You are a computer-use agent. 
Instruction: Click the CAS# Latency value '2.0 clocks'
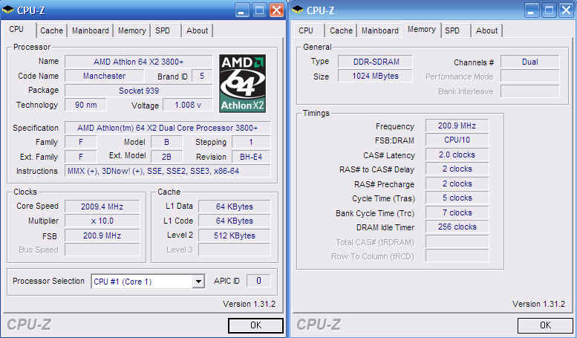coord(457,155)
